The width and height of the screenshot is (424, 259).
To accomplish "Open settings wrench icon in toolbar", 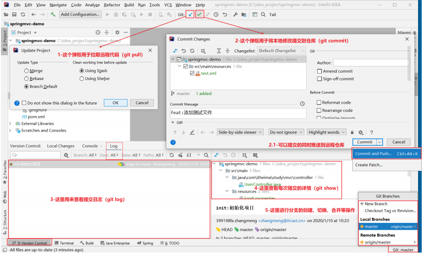I will (235, 15).
